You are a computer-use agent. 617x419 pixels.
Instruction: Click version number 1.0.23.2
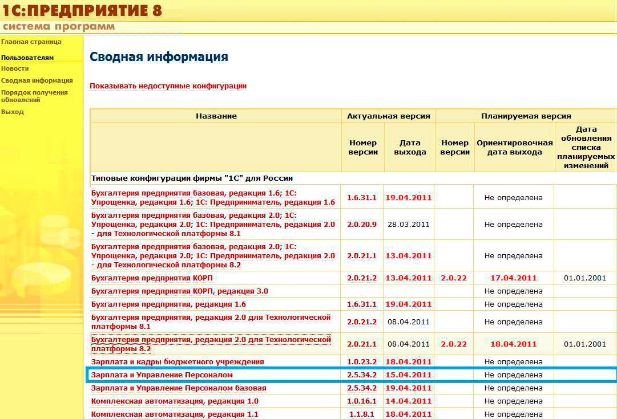[x=362, y=362]
